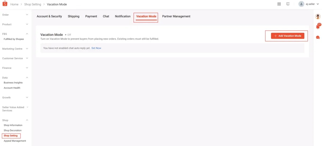Open the apps grid icon
Image resolution: width=322 pixels, height=146 pixels.
(x=279, y=4)
